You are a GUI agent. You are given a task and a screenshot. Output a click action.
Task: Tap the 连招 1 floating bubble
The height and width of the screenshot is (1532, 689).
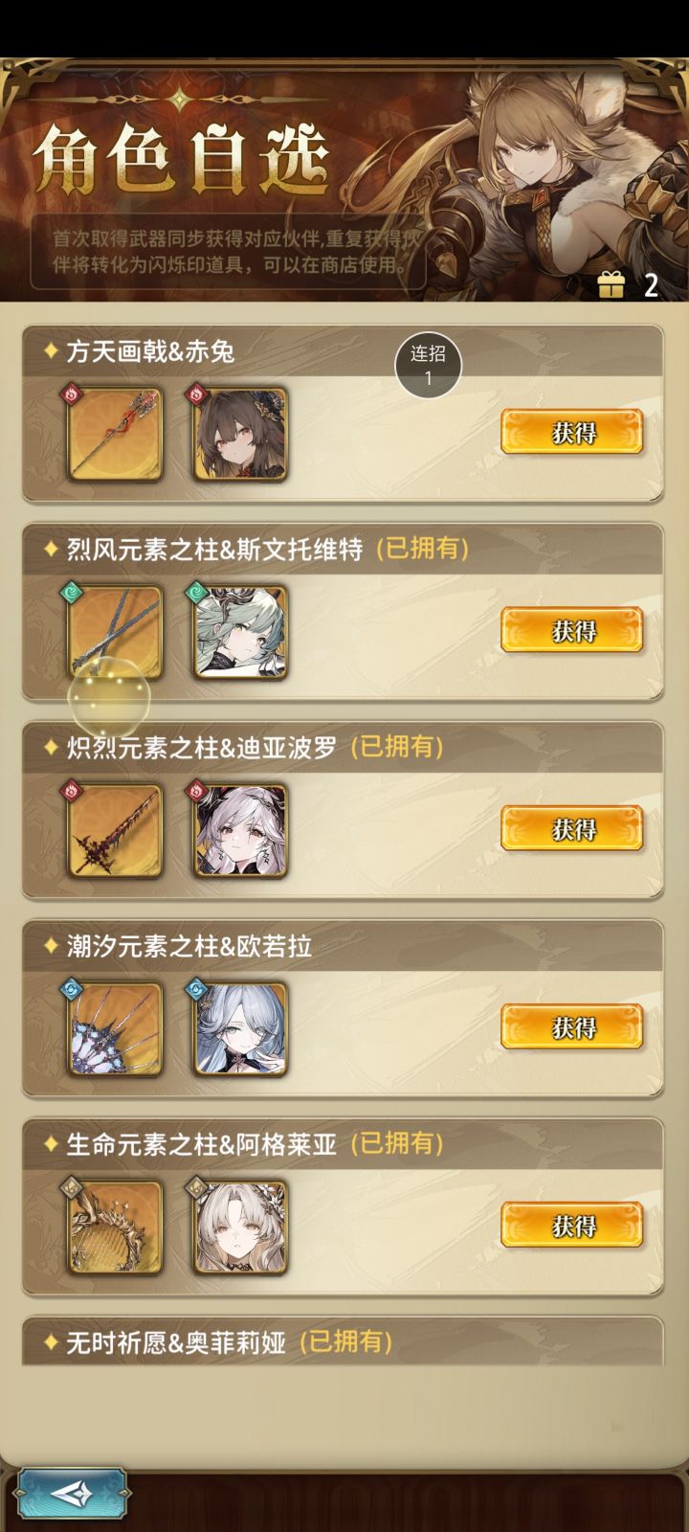click(429, 365)
